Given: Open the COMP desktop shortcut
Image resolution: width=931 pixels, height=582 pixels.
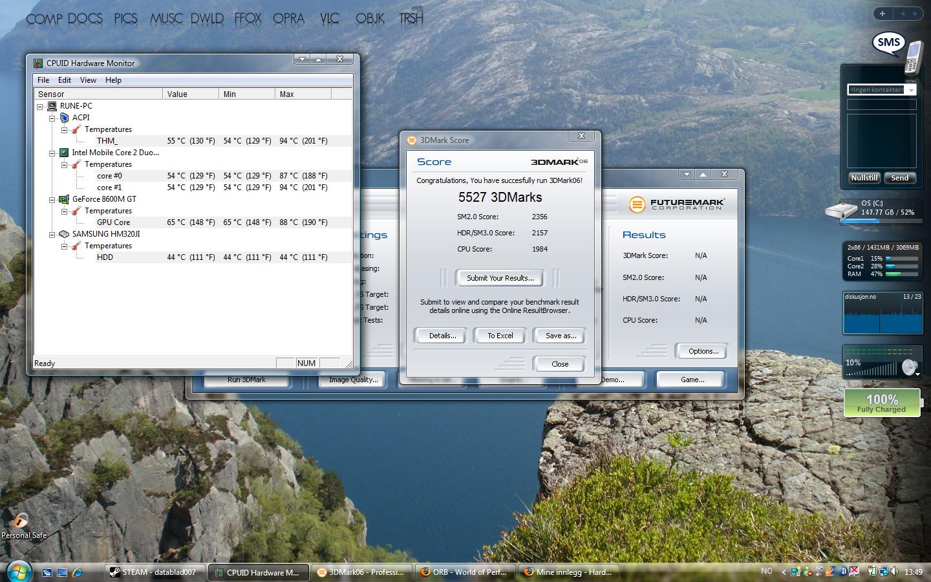Looking at the screenshot, I should pos(44,19).
